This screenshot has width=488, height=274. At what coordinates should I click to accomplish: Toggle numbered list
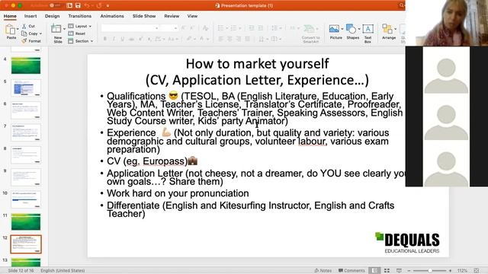point(233,28)
